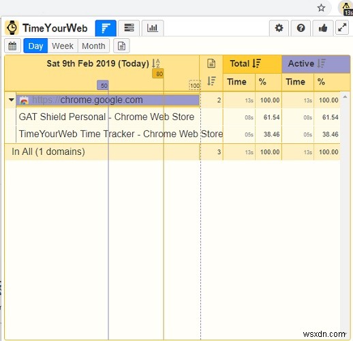Click page count 2 for chrome.google.com
353x341 pixels.
click(219, 100)
